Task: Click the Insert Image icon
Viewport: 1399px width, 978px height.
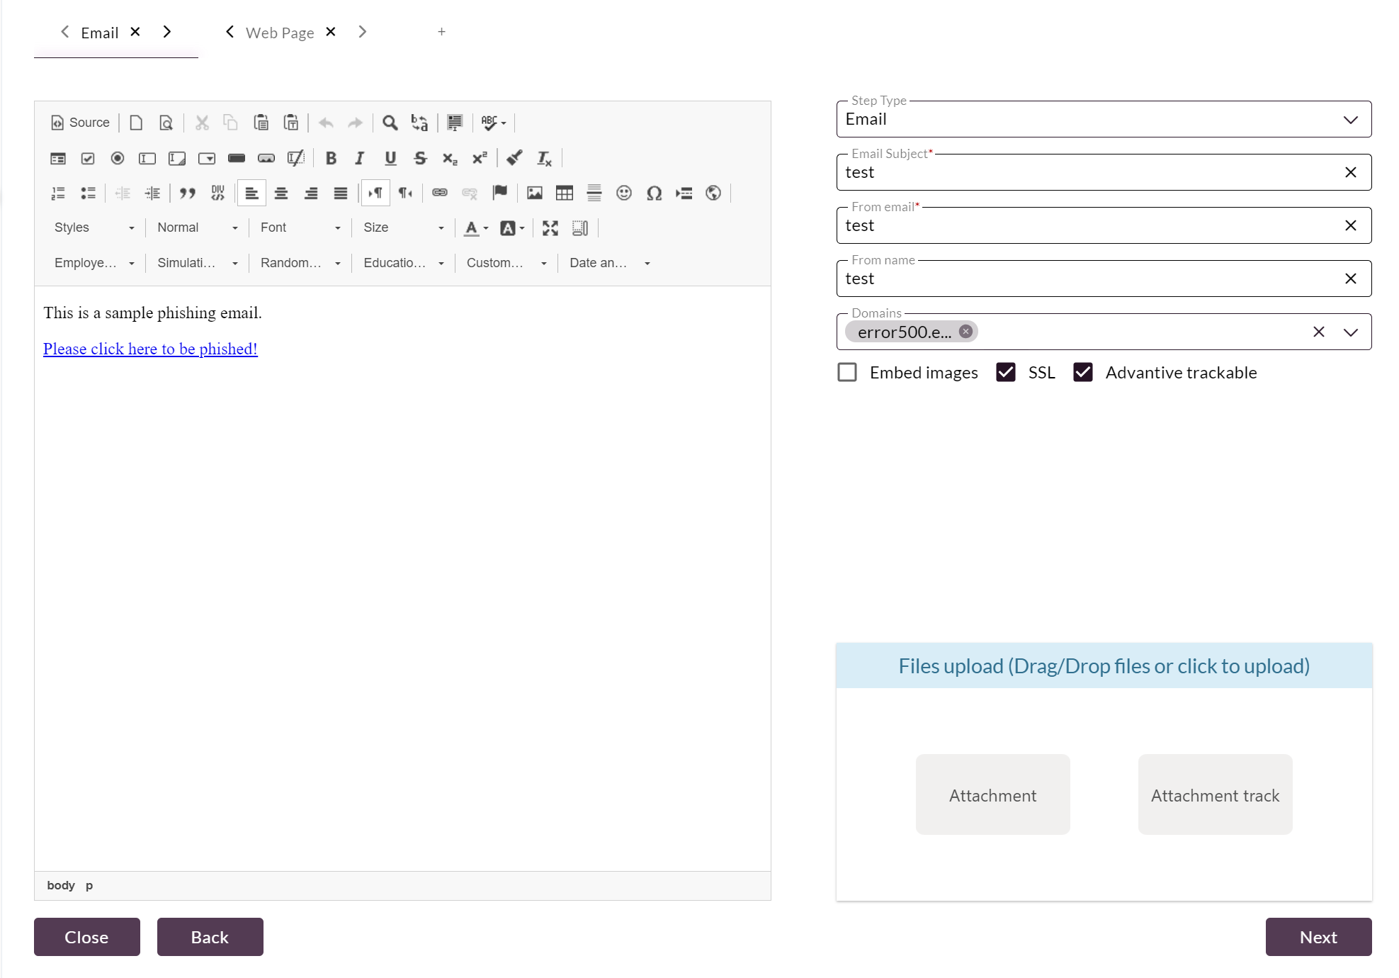Action: tap(534, 193)
